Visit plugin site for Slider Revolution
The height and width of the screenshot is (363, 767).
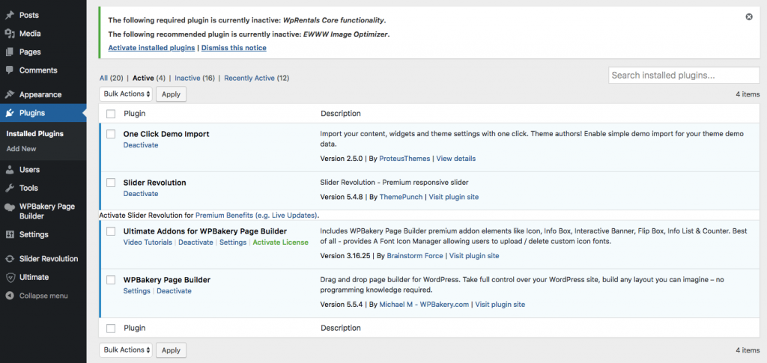click(x=454, y=198)
